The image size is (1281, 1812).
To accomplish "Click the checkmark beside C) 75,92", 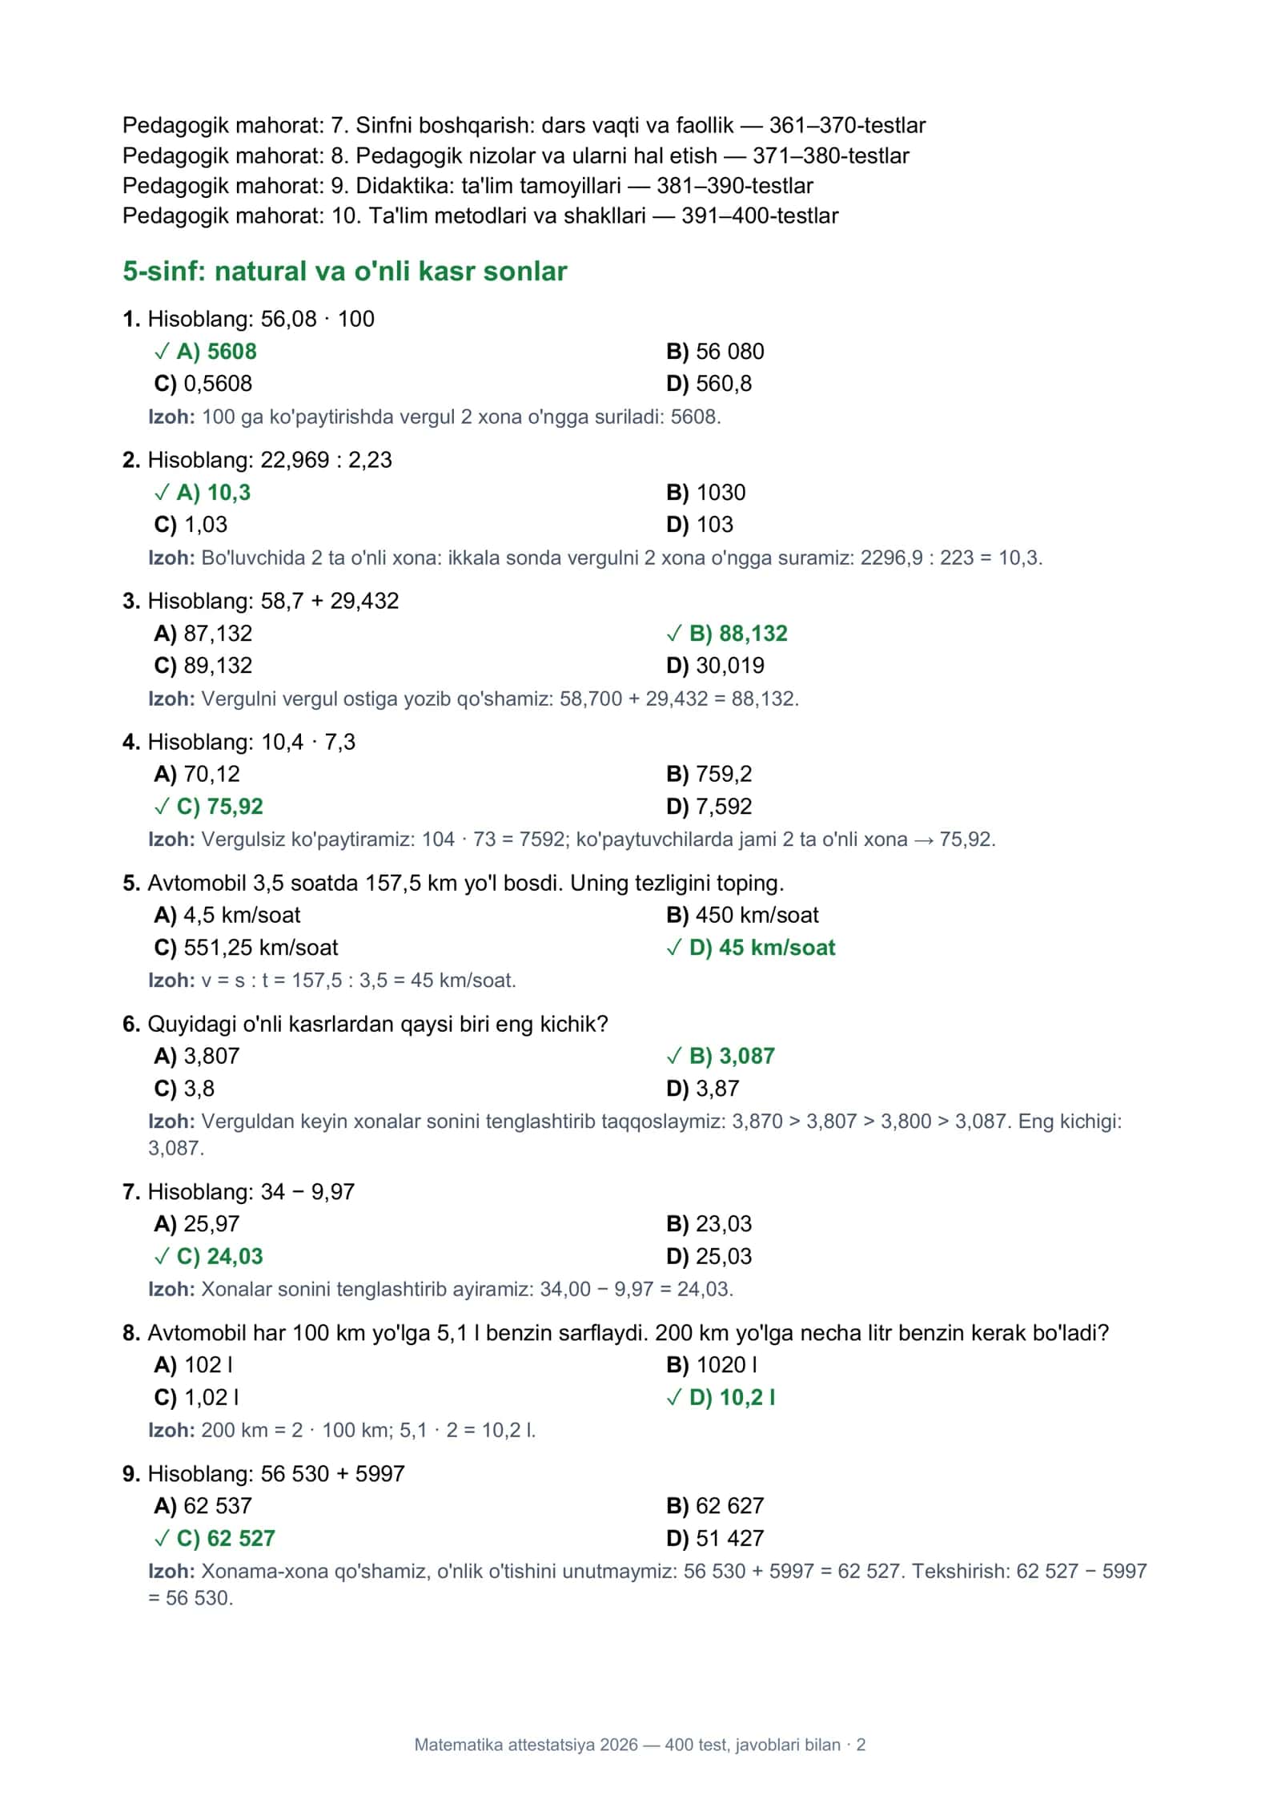I will pos(162,807).
